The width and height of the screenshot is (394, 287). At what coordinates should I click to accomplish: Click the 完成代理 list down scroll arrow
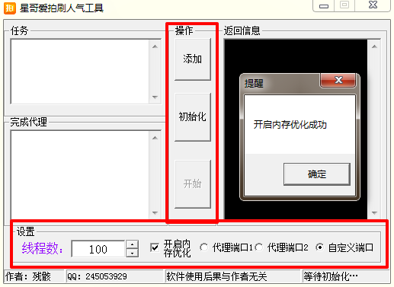point(155,213)
